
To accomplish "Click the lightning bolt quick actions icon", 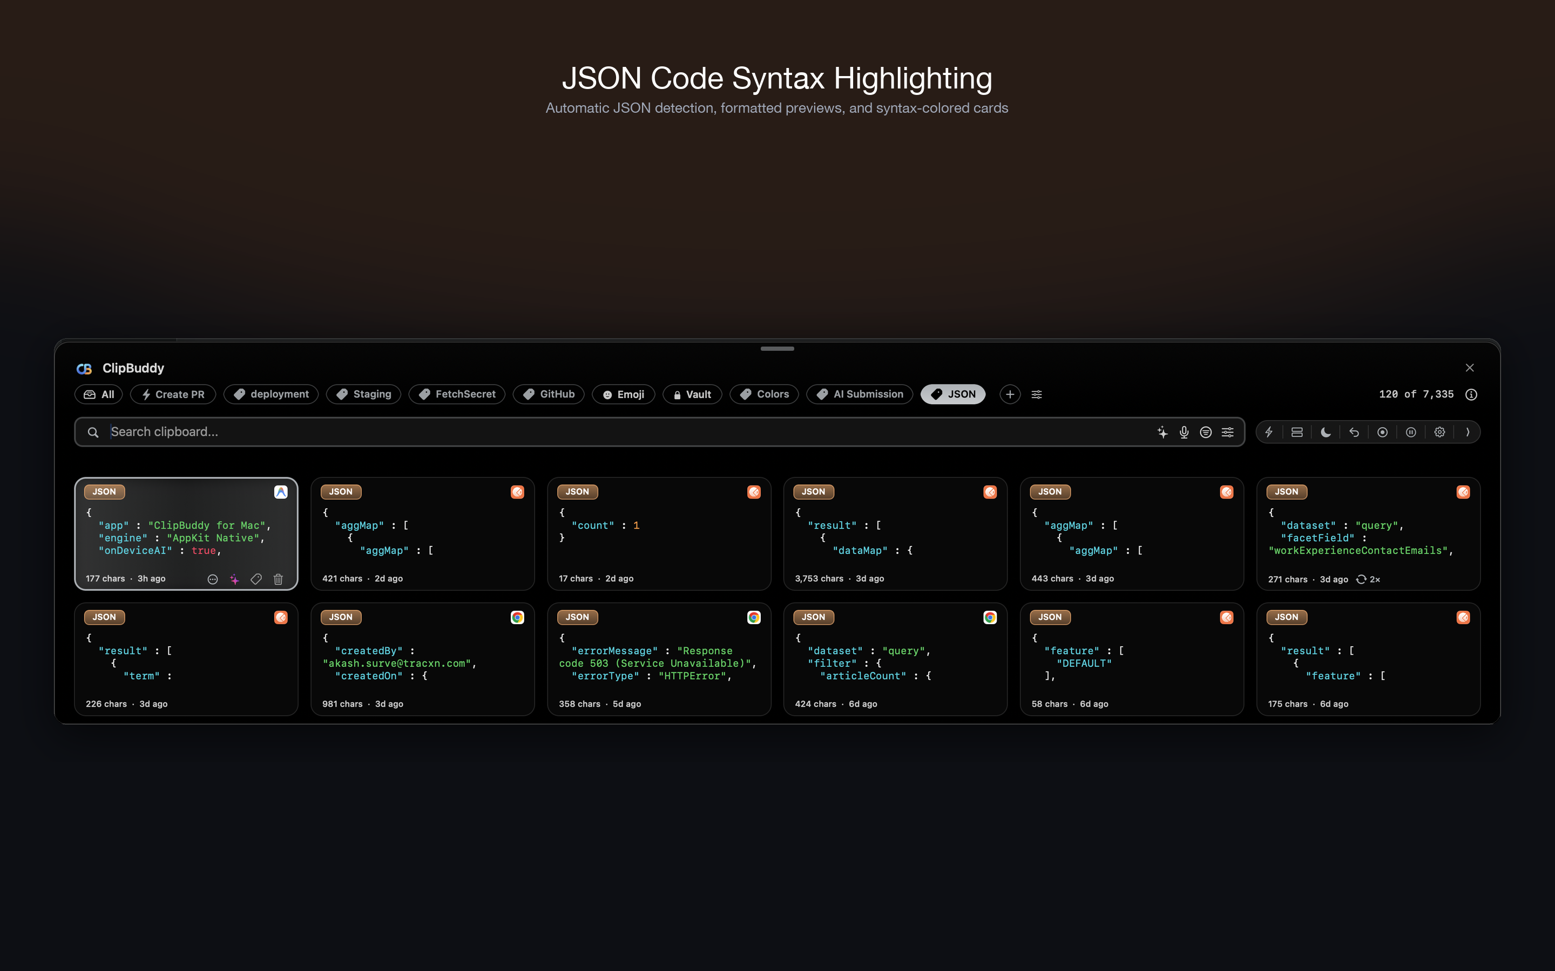I will (x=1269, y=432).
